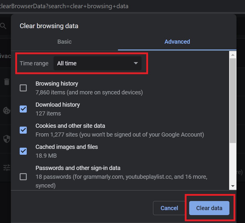This screenshot has height=223, width=245.
Task: Click the dialog's vertical scrollbar thumb
Action: (x=233, y=101)
